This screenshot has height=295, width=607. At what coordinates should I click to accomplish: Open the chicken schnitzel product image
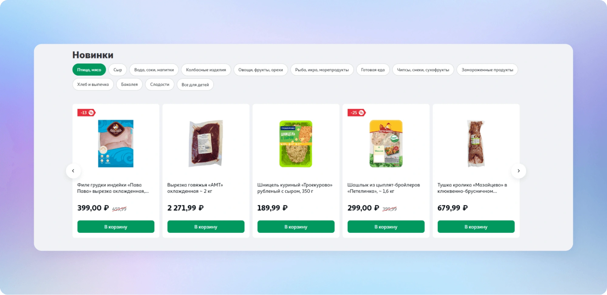pyautogui.click(x=296, y=144)
